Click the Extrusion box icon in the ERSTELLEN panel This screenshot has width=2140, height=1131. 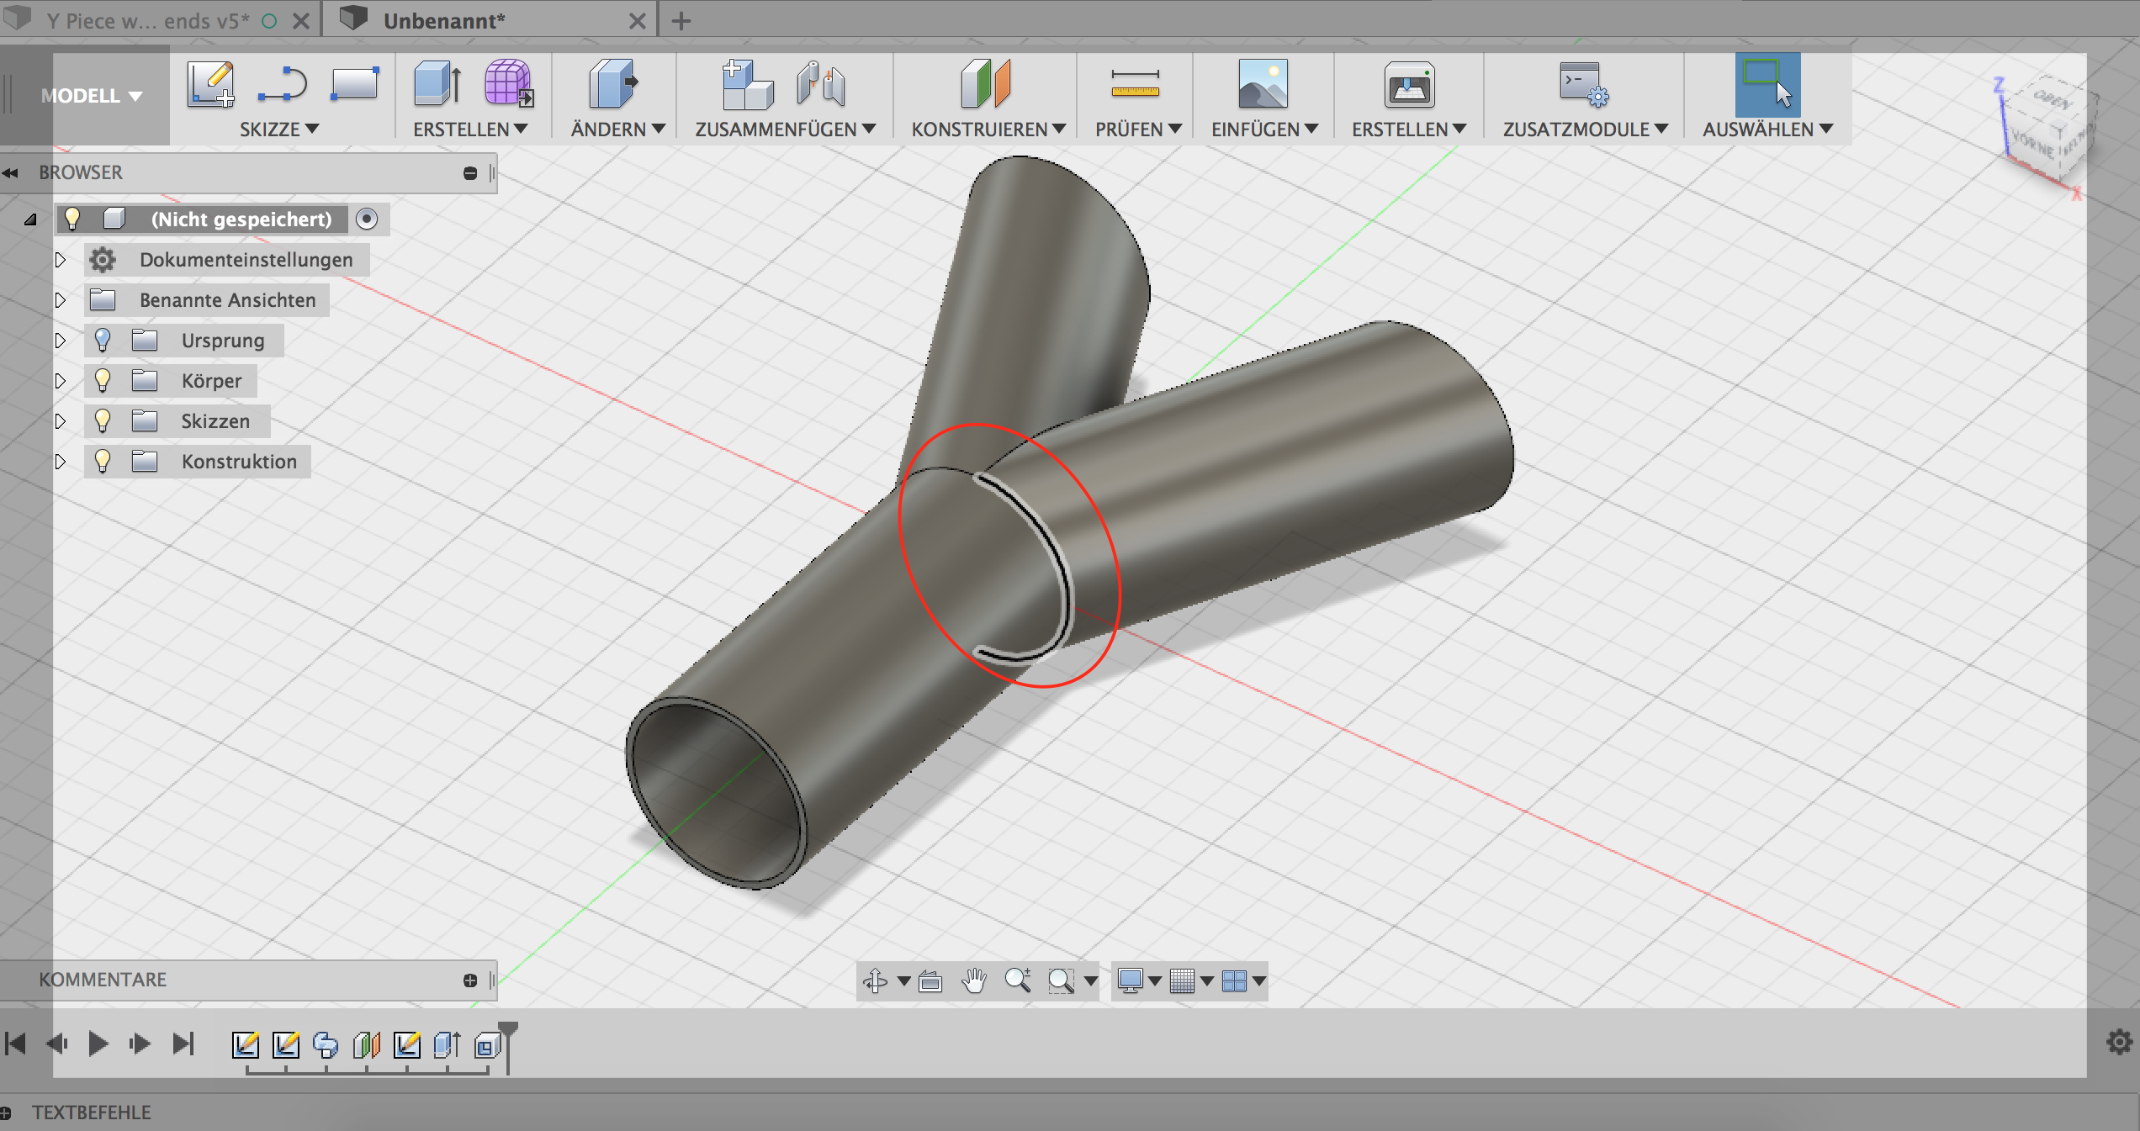tap(435, 84)
